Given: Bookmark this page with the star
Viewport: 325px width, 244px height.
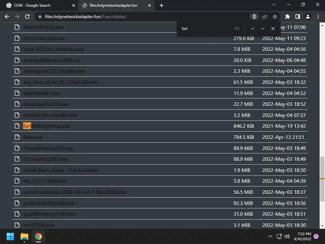Looking at the screenshot, I should [x=275, y=17].
